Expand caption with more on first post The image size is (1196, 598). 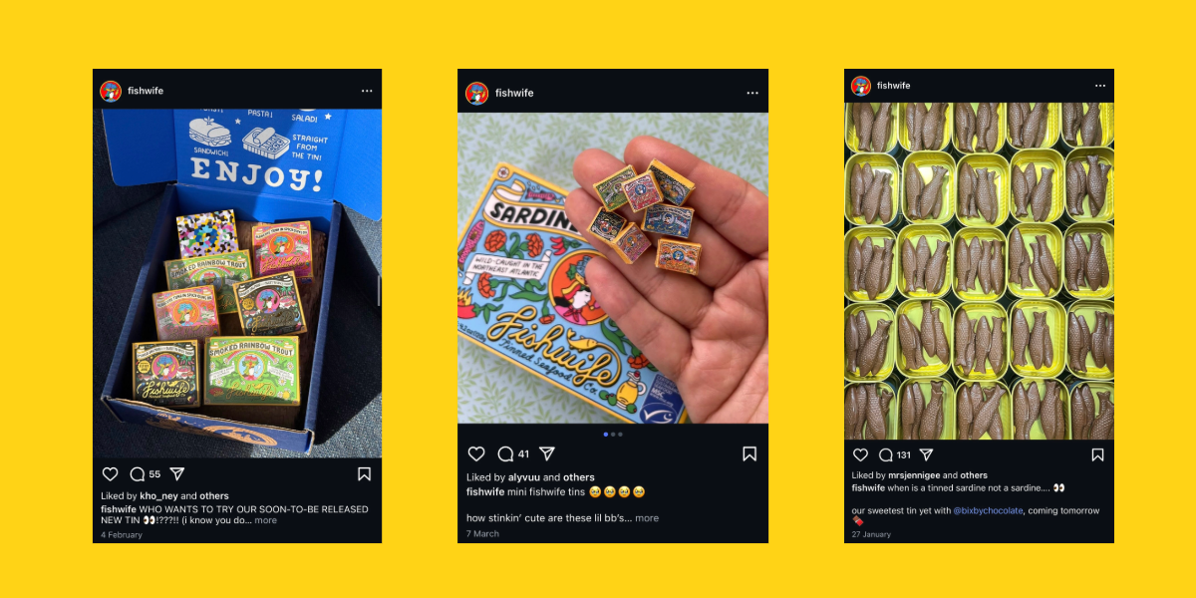tap(265, 520)
